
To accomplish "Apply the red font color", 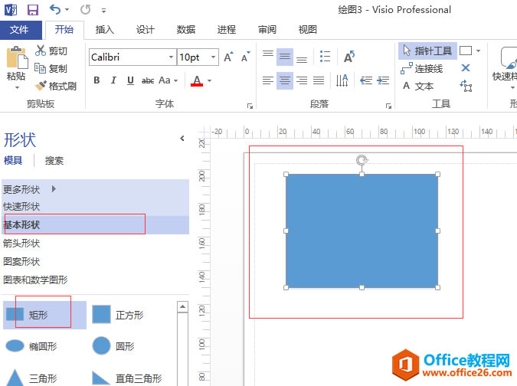I will pos(197,80).
